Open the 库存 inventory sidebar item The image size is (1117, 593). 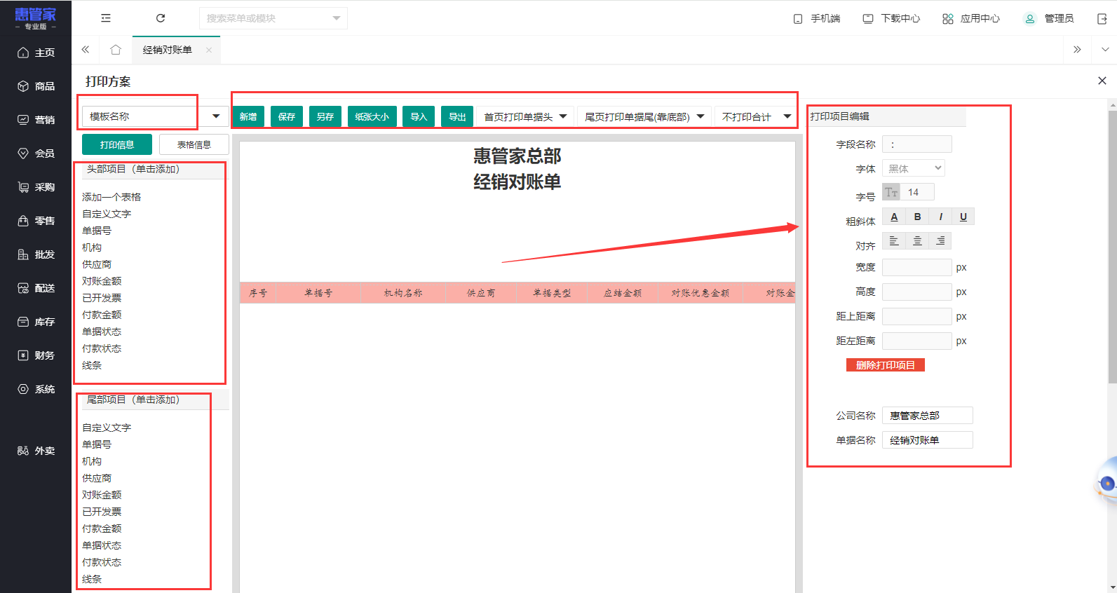(36, 322)
